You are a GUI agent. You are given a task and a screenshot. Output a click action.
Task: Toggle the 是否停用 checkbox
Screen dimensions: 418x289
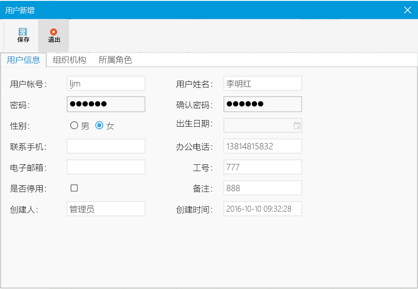click(74, 188)
